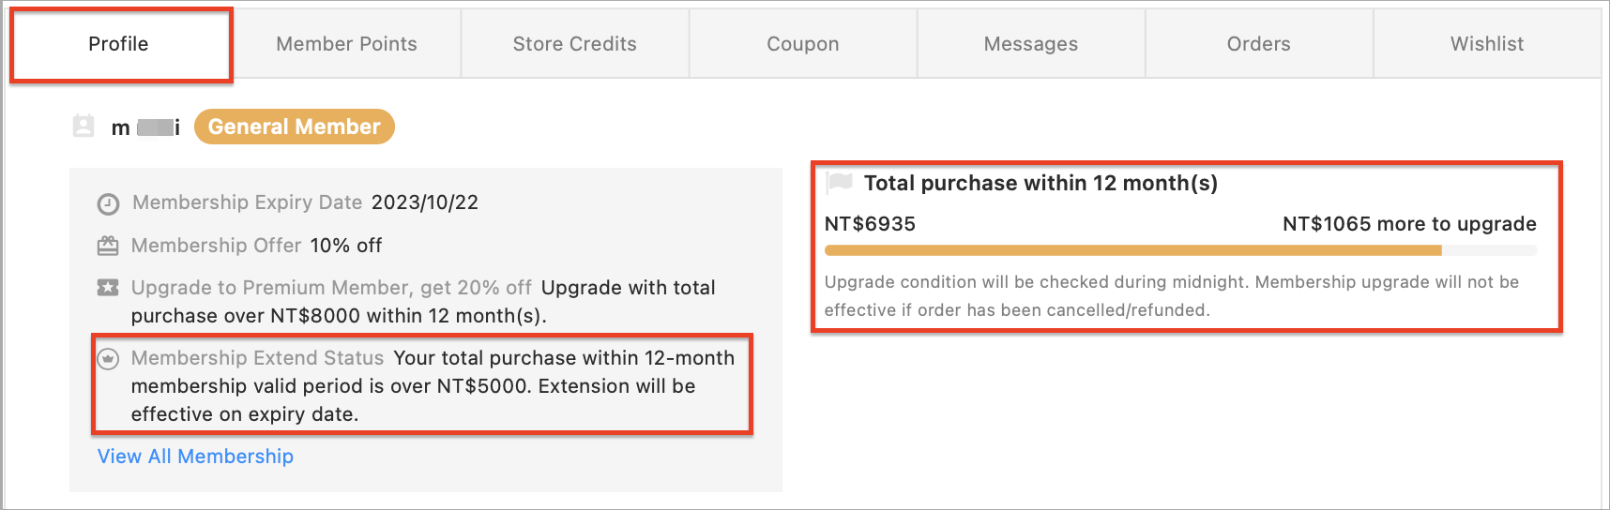The height and width of the screenshot is (510, 1610).
Task: Click the star ticket icon beside Upgrade to Premium
Action: [108, 288]
